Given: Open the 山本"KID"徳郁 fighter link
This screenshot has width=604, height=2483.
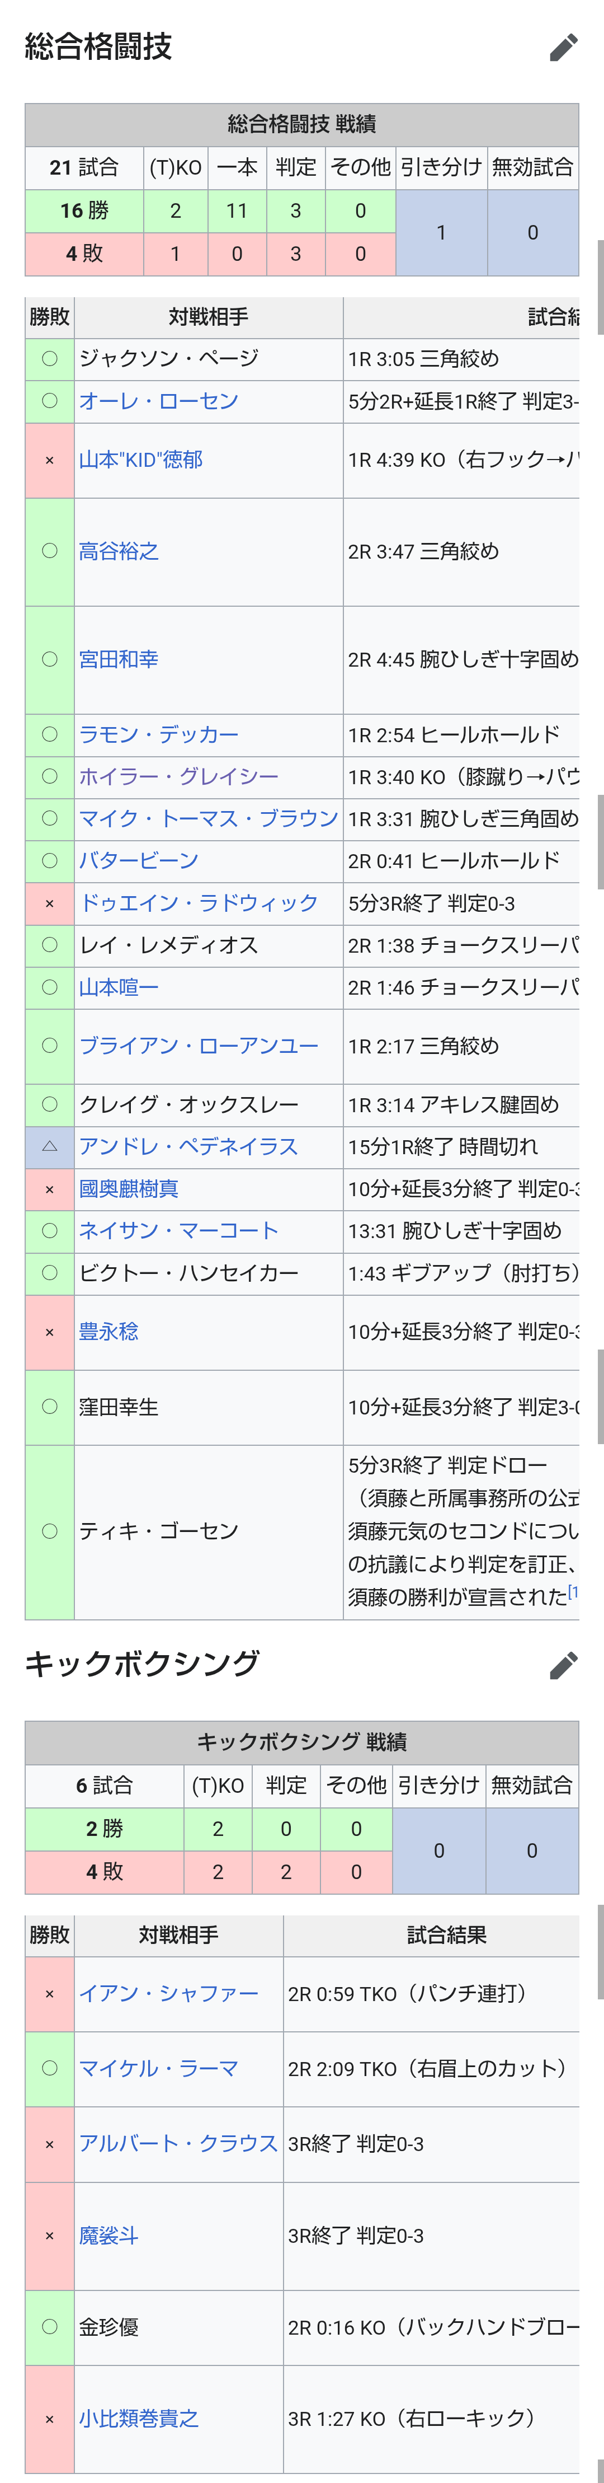Looking at the screenshot, I should pos(140,460).
